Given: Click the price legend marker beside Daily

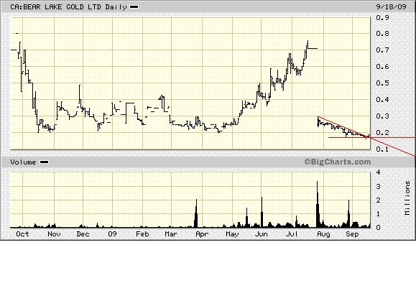Looking at the screenshot, I should pos(134,7).
